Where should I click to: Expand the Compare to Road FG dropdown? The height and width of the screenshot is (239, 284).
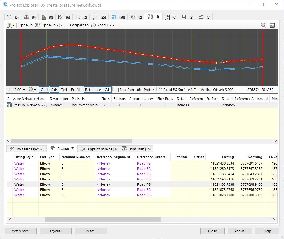tap(103, 25)
